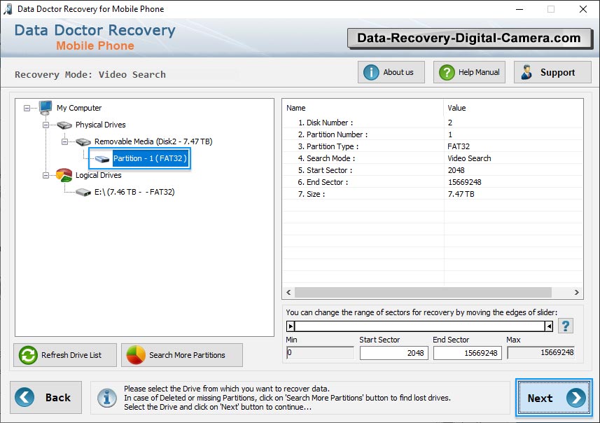Click the right handle of sector slider
This screenshot has width=600, height=423.
549,326
